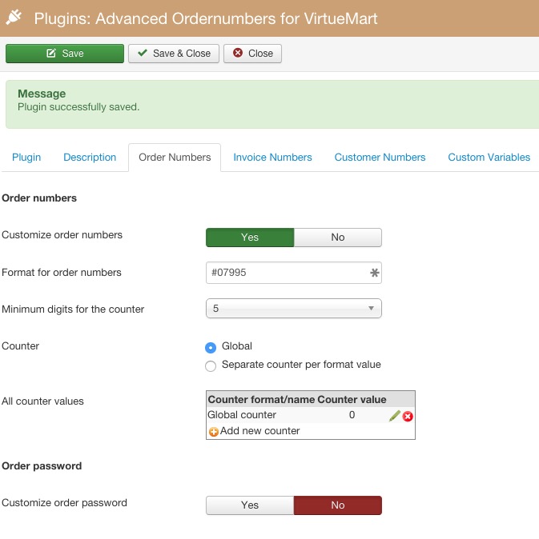Click the plus icon beside Add new counter

[214, 432]
